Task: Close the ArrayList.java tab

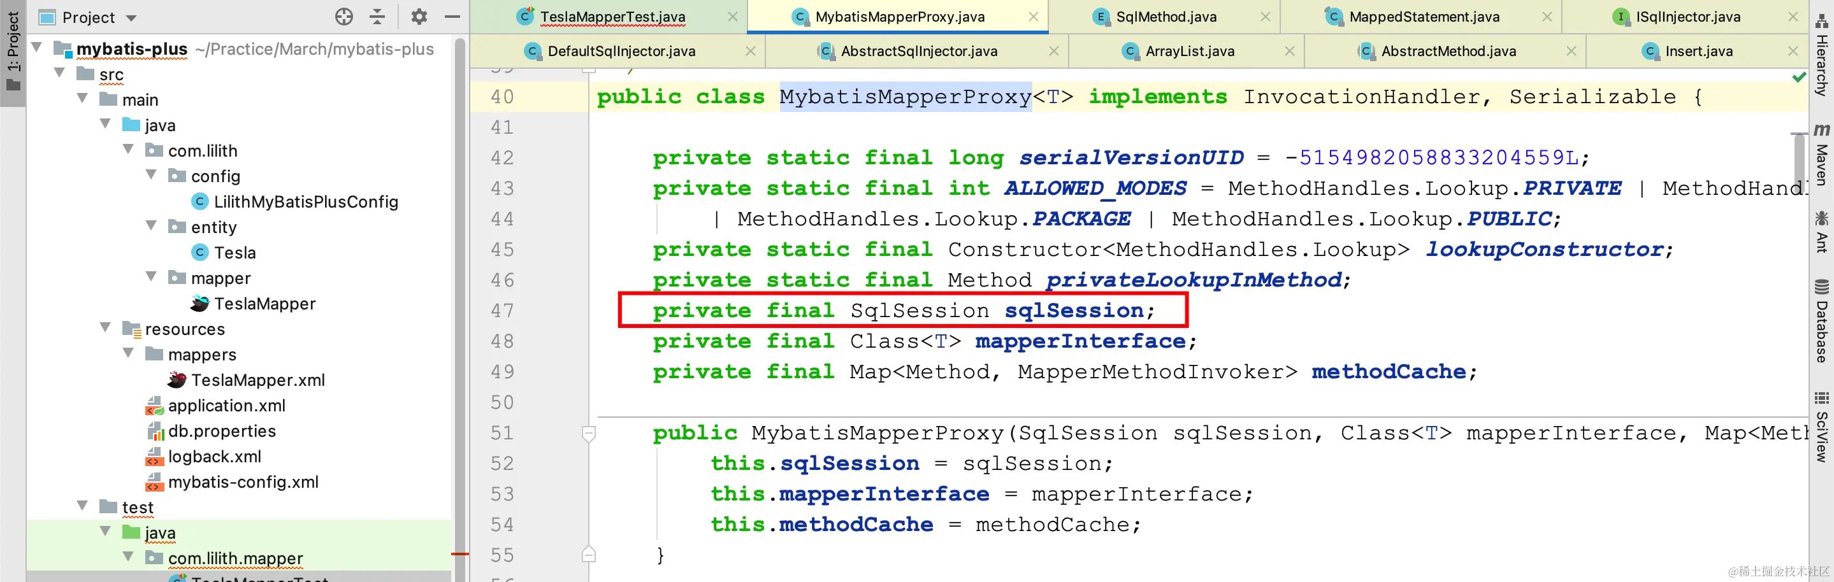Action: click(x=1289, y=51)
